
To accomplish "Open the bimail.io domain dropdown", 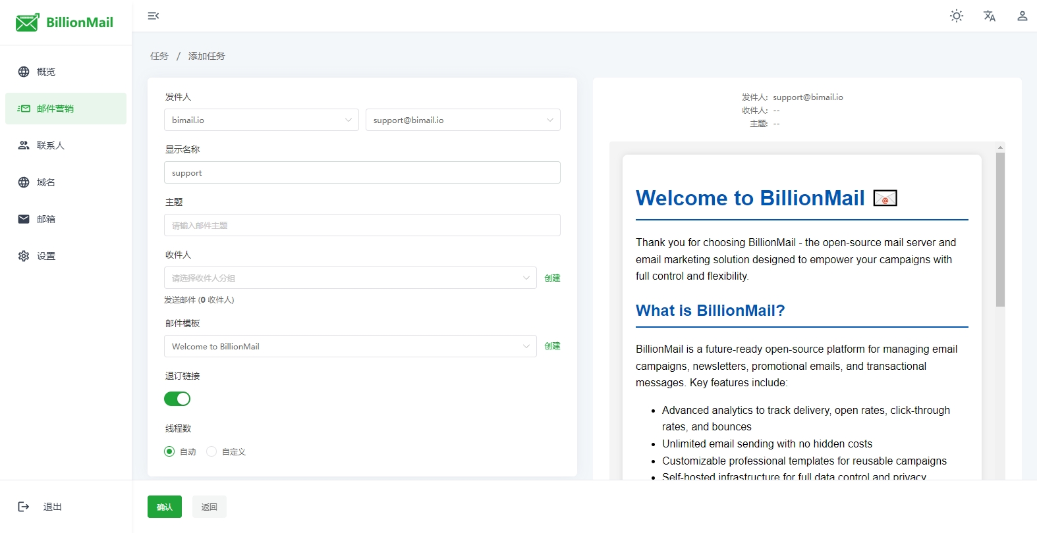I will click(262, 120).
